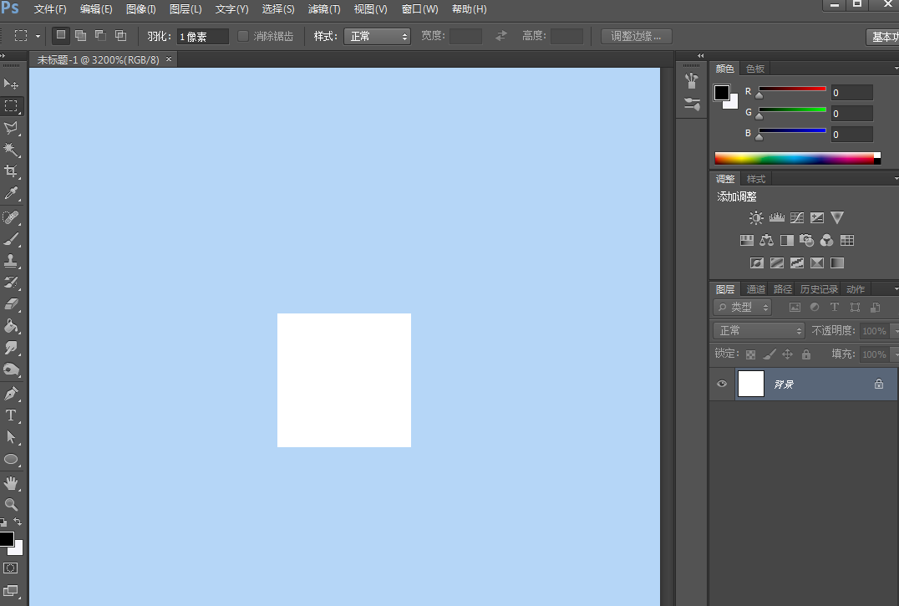Select the Eraser tool
The image size is (899, 606).
pos(11,304)
